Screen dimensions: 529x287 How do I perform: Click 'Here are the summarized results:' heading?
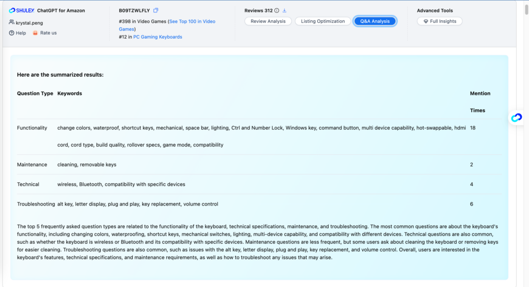[60, 75]
